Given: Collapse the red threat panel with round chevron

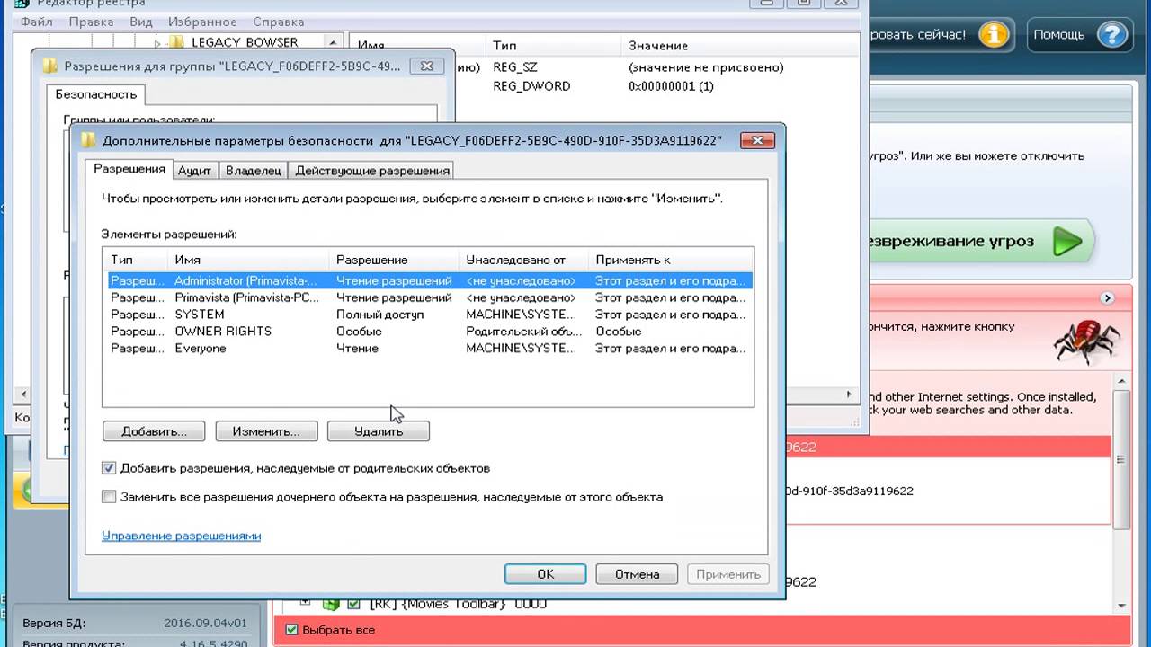Looking at the screenshot, I should tap(1107, 298).
